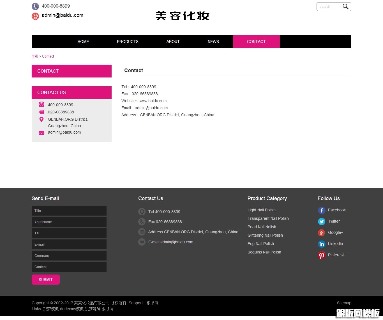Screen dimensions: 383x320
Task: Go to HOME from the top navigation
Action: pyautogui.click(x=83, y=42)
